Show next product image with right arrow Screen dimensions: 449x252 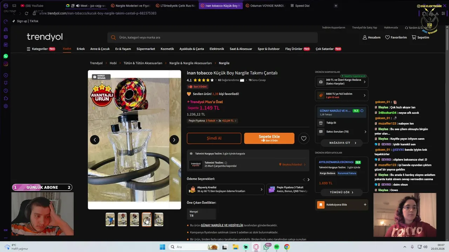(174, 140)
